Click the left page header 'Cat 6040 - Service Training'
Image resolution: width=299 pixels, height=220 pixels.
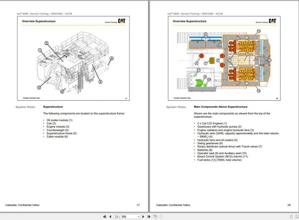tap(44, 13)
